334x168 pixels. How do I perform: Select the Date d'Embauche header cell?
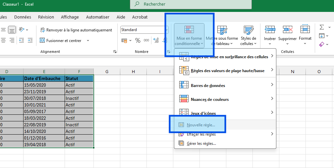click(x=44, y=78)
